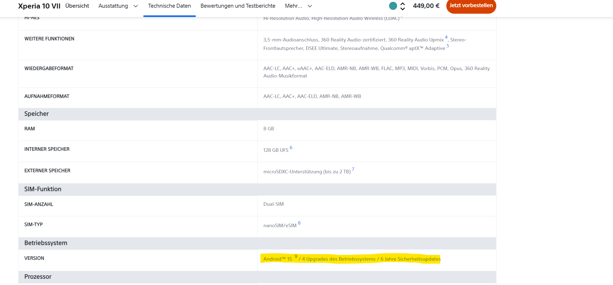Screen dimensions: 613x285
Task: Click the SIM-TYP label
Action: coord(33,224)
